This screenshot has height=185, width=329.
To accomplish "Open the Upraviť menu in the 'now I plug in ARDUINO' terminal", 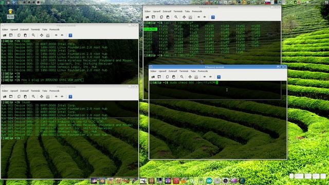I will click(x=14, y=30).
